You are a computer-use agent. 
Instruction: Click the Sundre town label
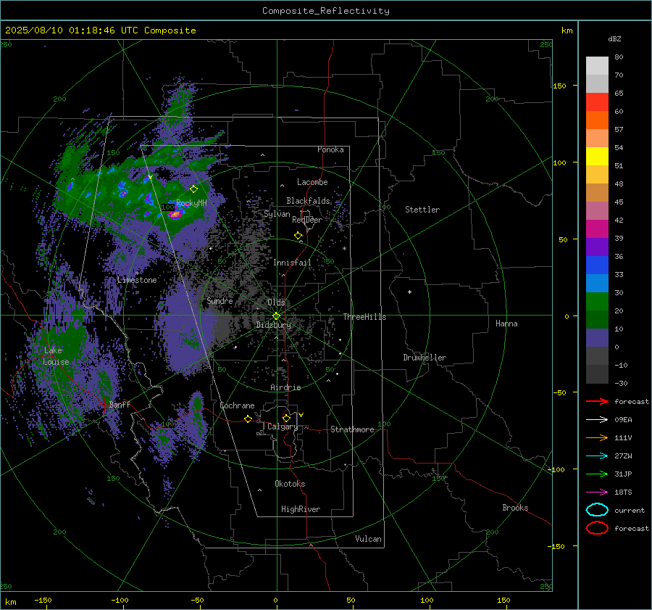(220, 300)
